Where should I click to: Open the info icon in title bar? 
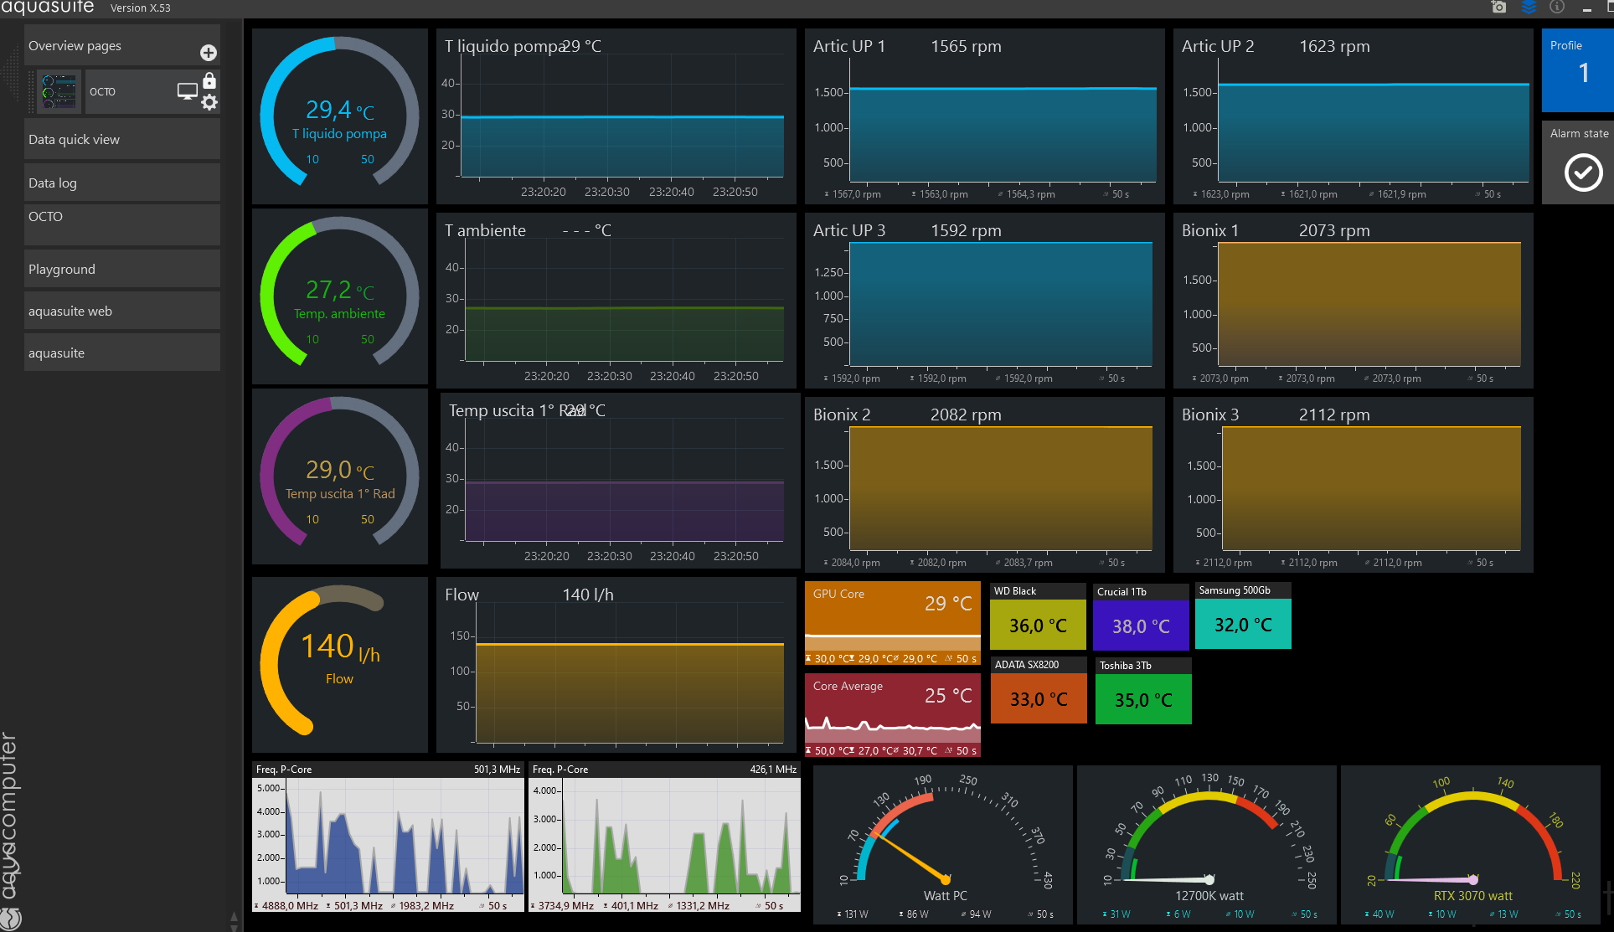1557,8
